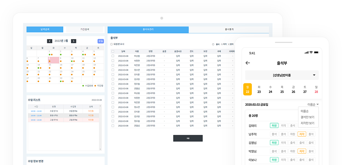Select the 고등국어B row in 수업 리스트
Image resolution: width=342 pixels, height=165 pixels.
[x=64, y=120]
